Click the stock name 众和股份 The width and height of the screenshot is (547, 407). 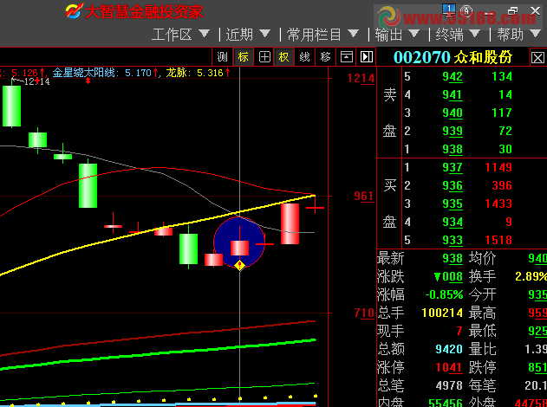483,57
